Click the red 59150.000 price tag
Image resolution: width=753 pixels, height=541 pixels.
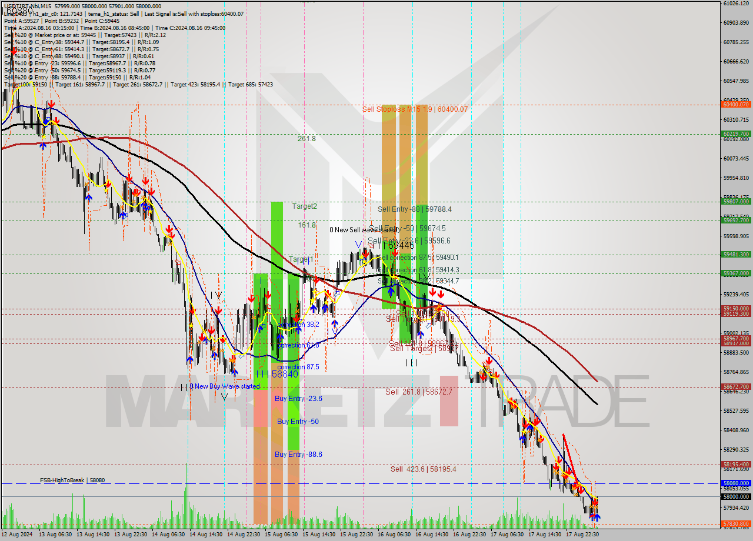(735, 308)
